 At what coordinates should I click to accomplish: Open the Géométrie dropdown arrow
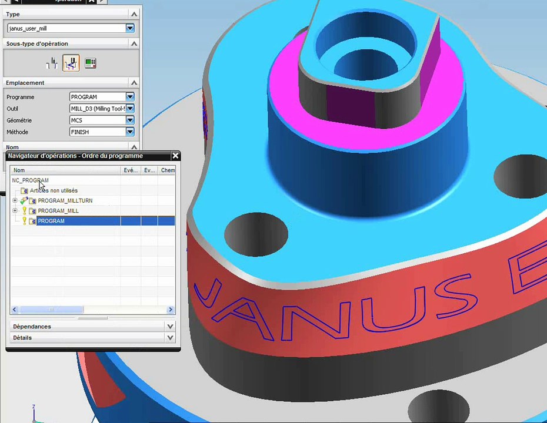pos(130,120)
